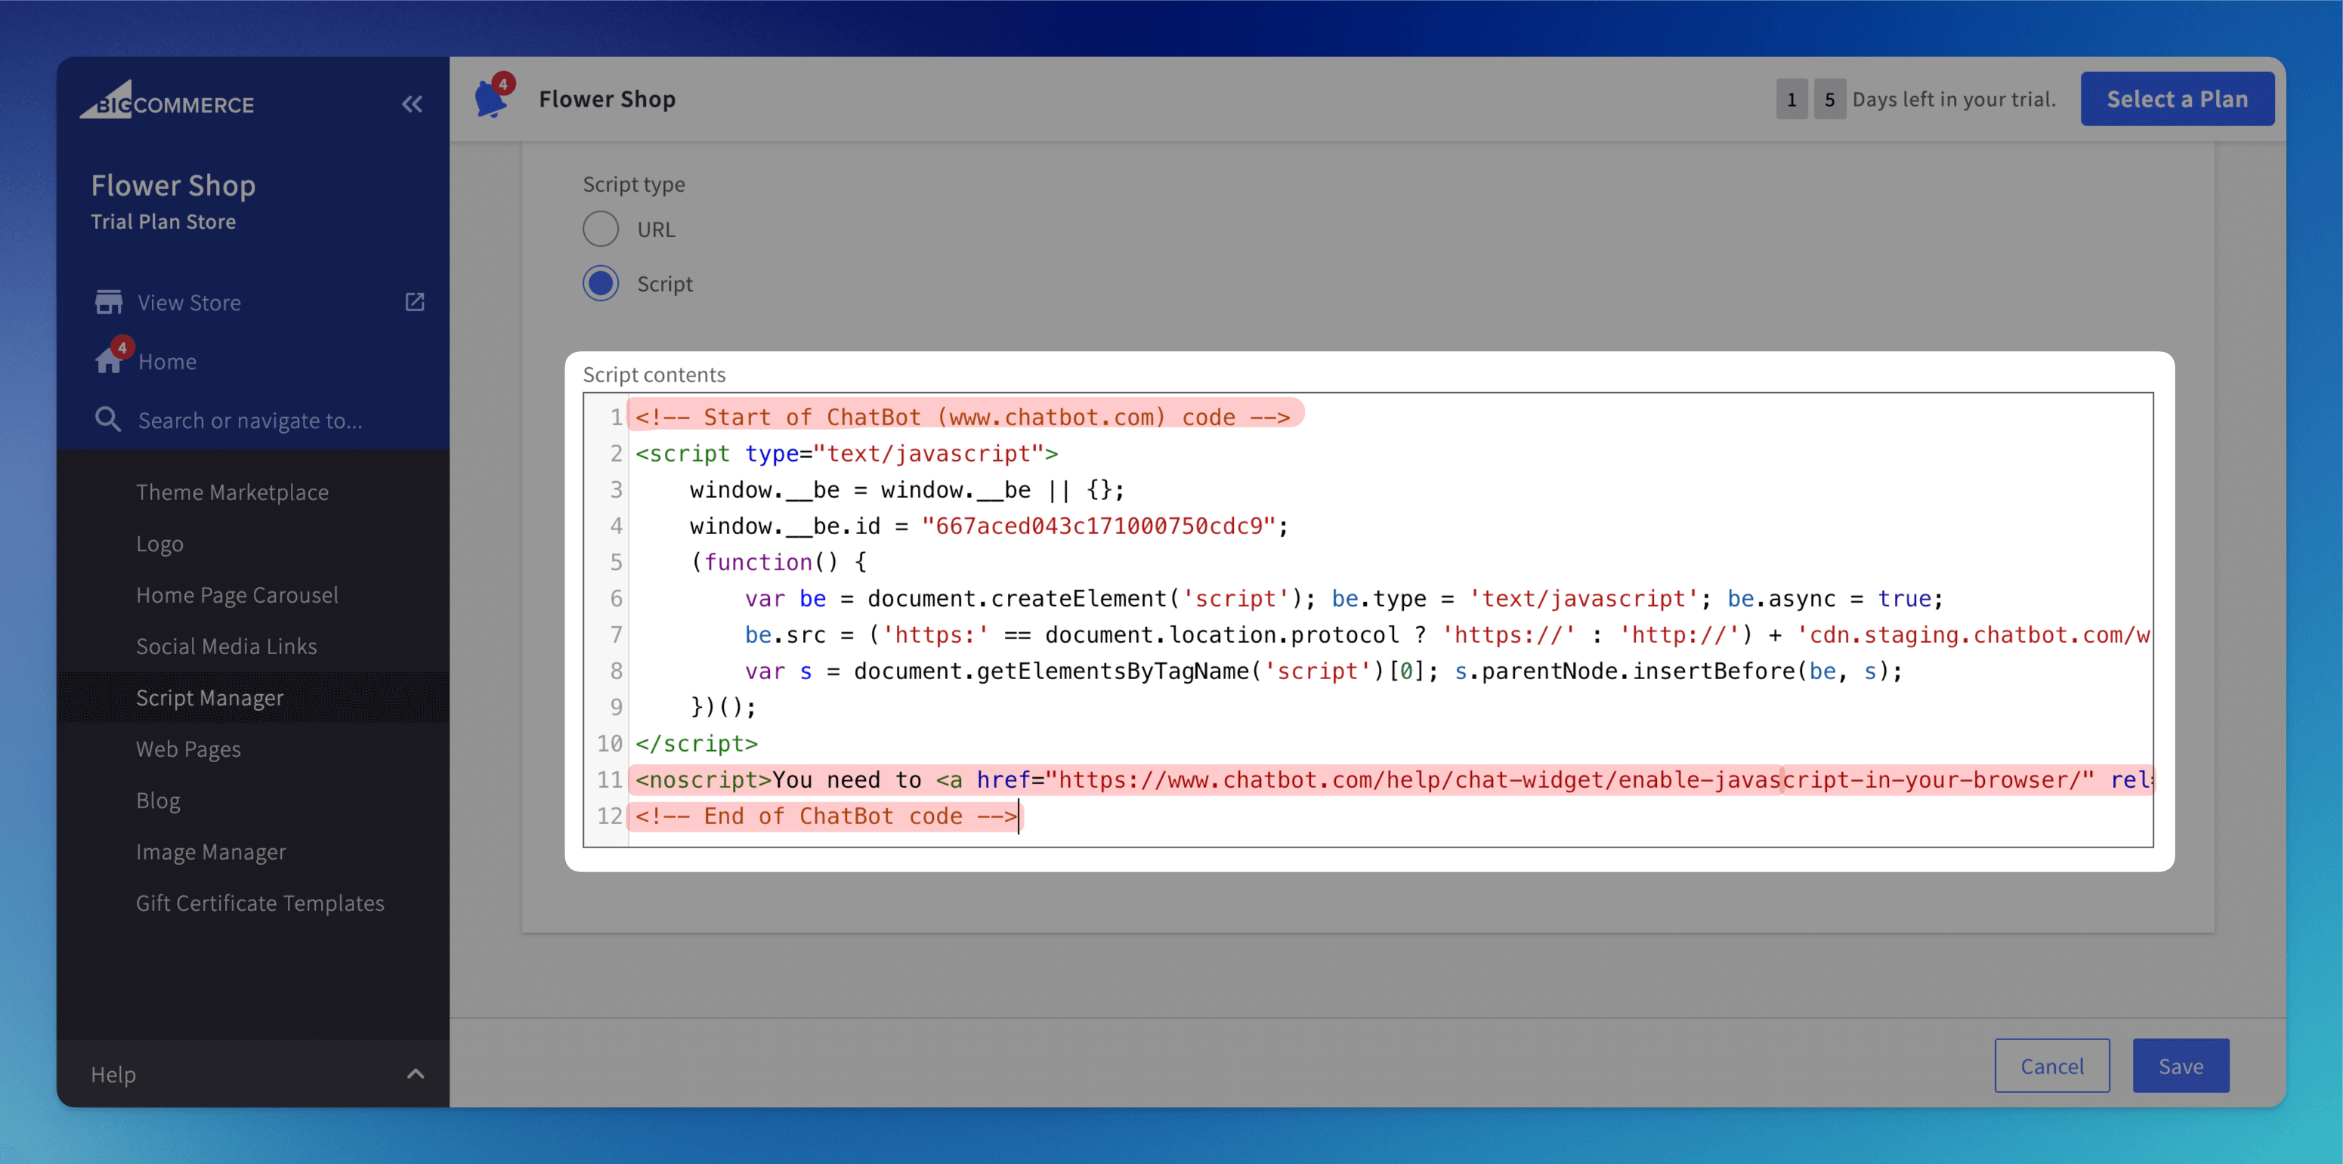Image resolution: width=2343 pixels, height=1164 pixels.
Task: Open store via external link icon
Action: point(415,302)
